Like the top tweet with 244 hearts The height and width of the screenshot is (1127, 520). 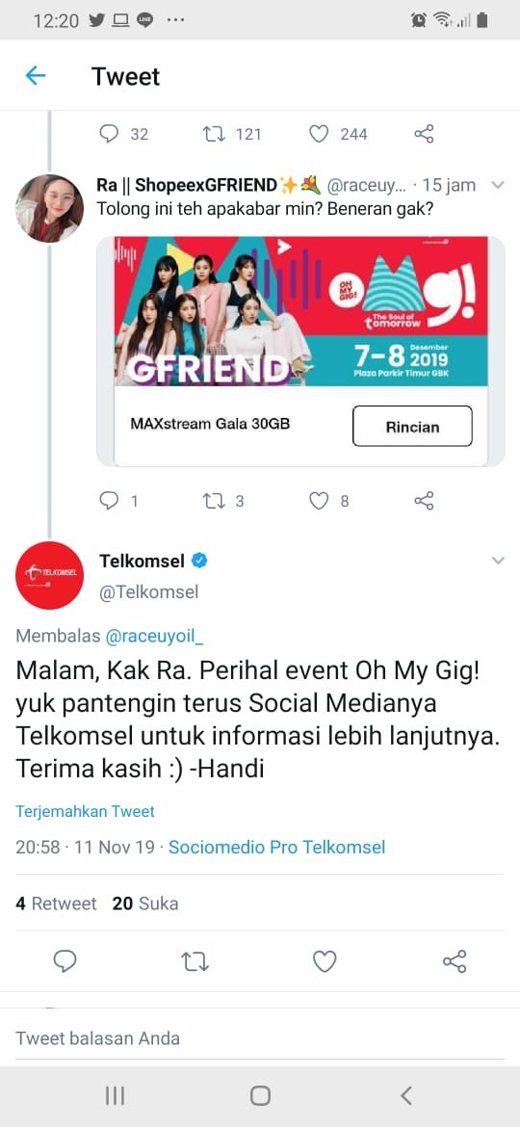tap(318, 134)
